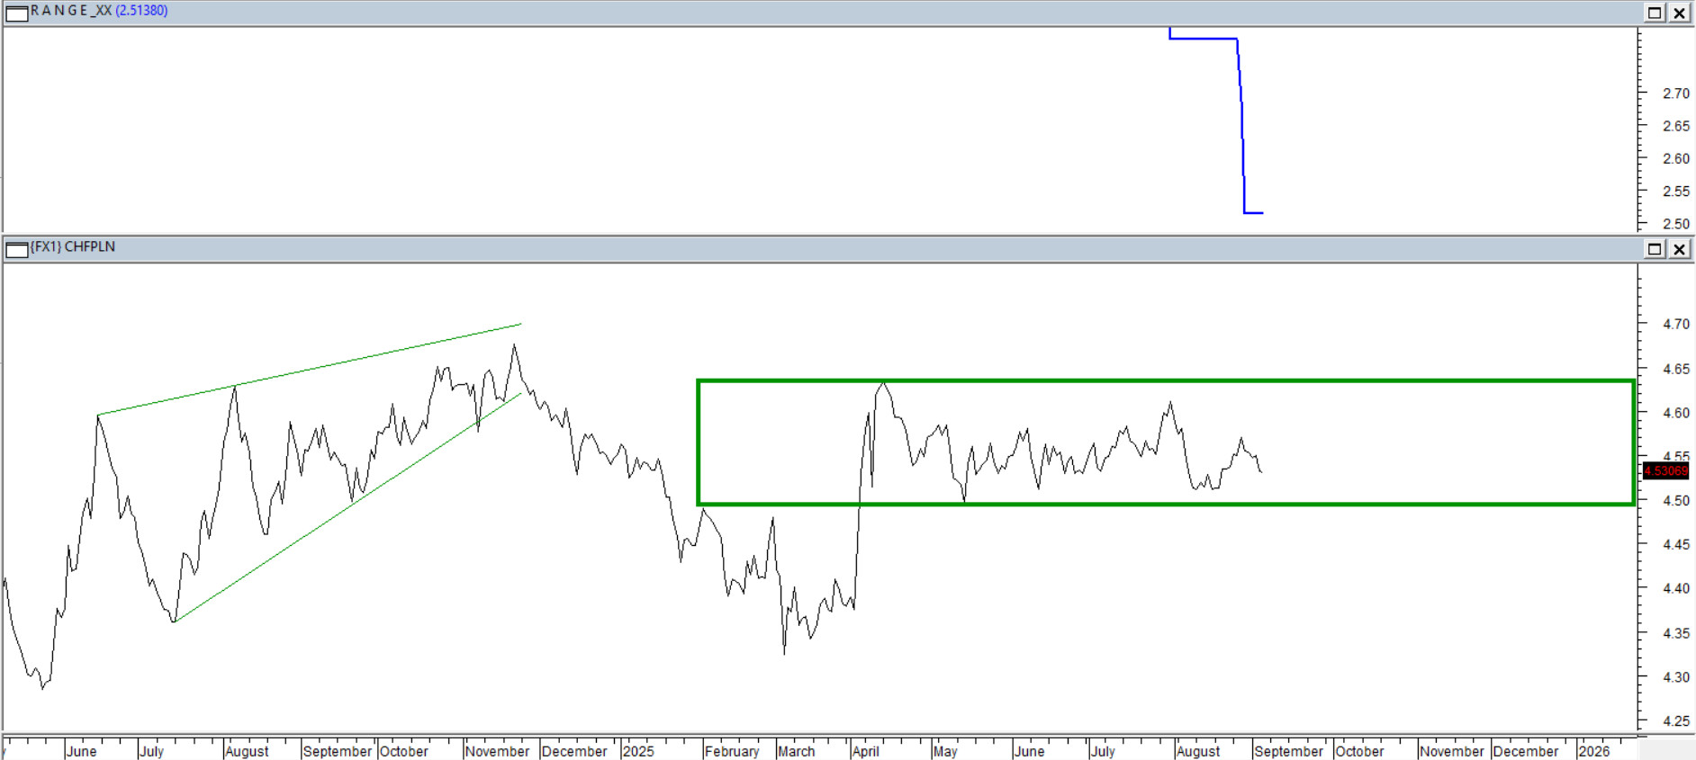Select the thick green rectangle's top edge
This screenshot has width=1696, height=760.
point(1170,381)
